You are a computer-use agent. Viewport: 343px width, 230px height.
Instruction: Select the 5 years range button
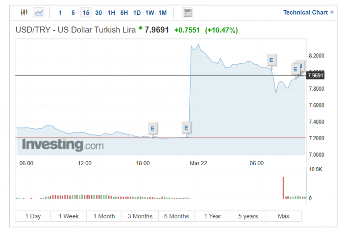click(x=248, y=216)
